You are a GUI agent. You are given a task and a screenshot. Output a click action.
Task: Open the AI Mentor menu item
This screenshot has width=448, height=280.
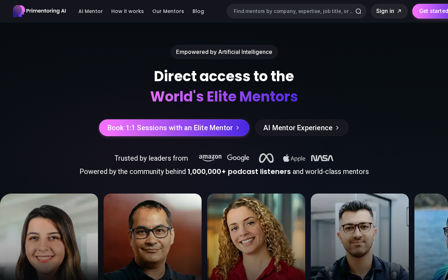pyautogui.click(x=91, y=11)
